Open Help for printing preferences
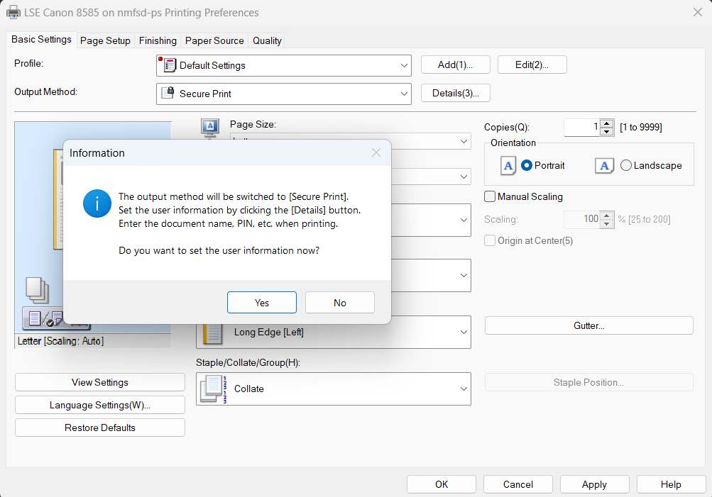 coord(671,484)
